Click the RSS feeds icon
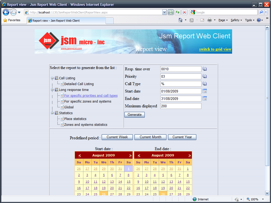Image resolution: width=271 pixels, height=203 pixels. 192,20
